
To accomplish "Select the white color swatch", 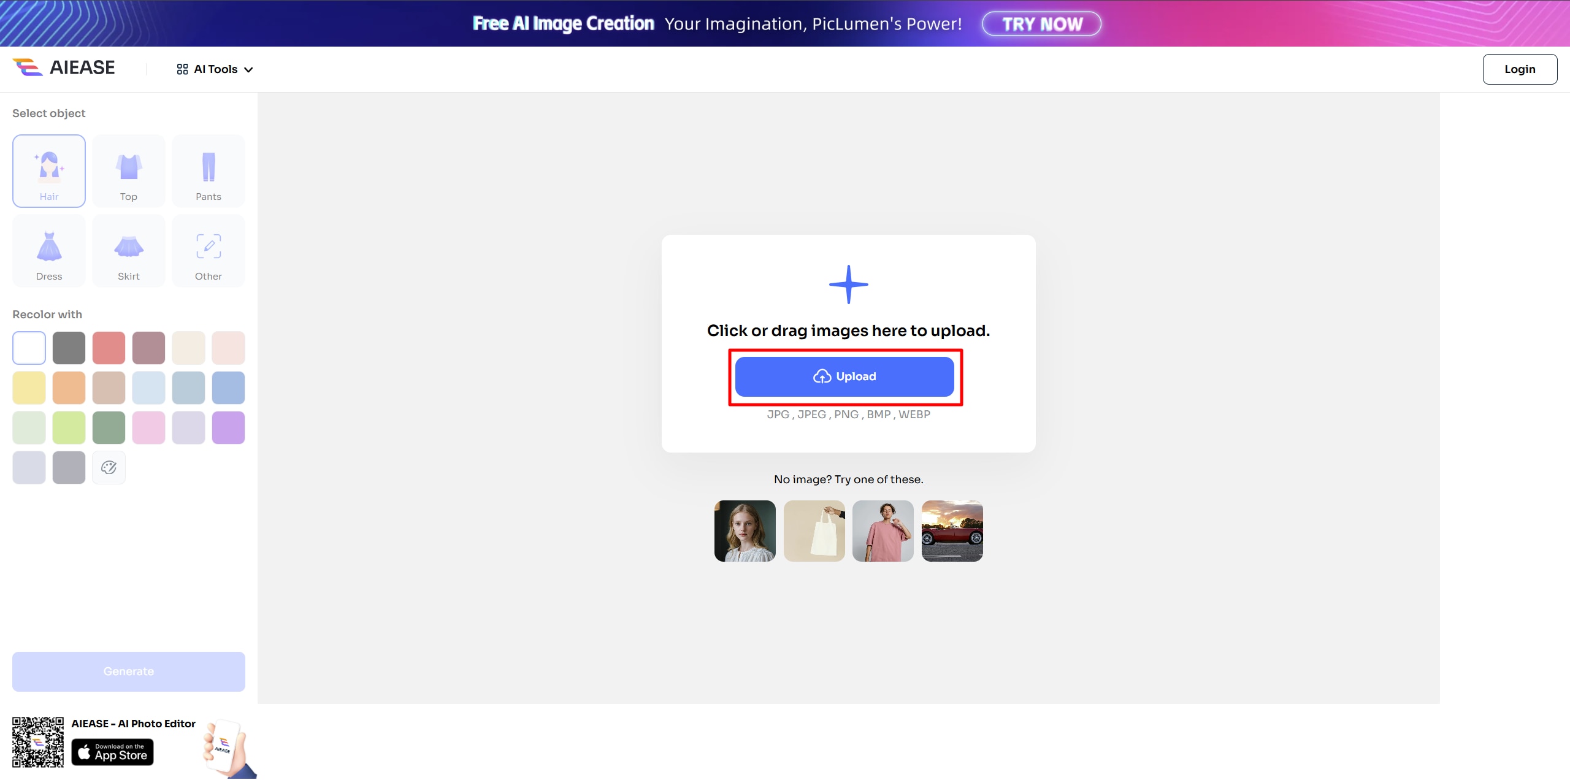I will click(x=28, y=346).
